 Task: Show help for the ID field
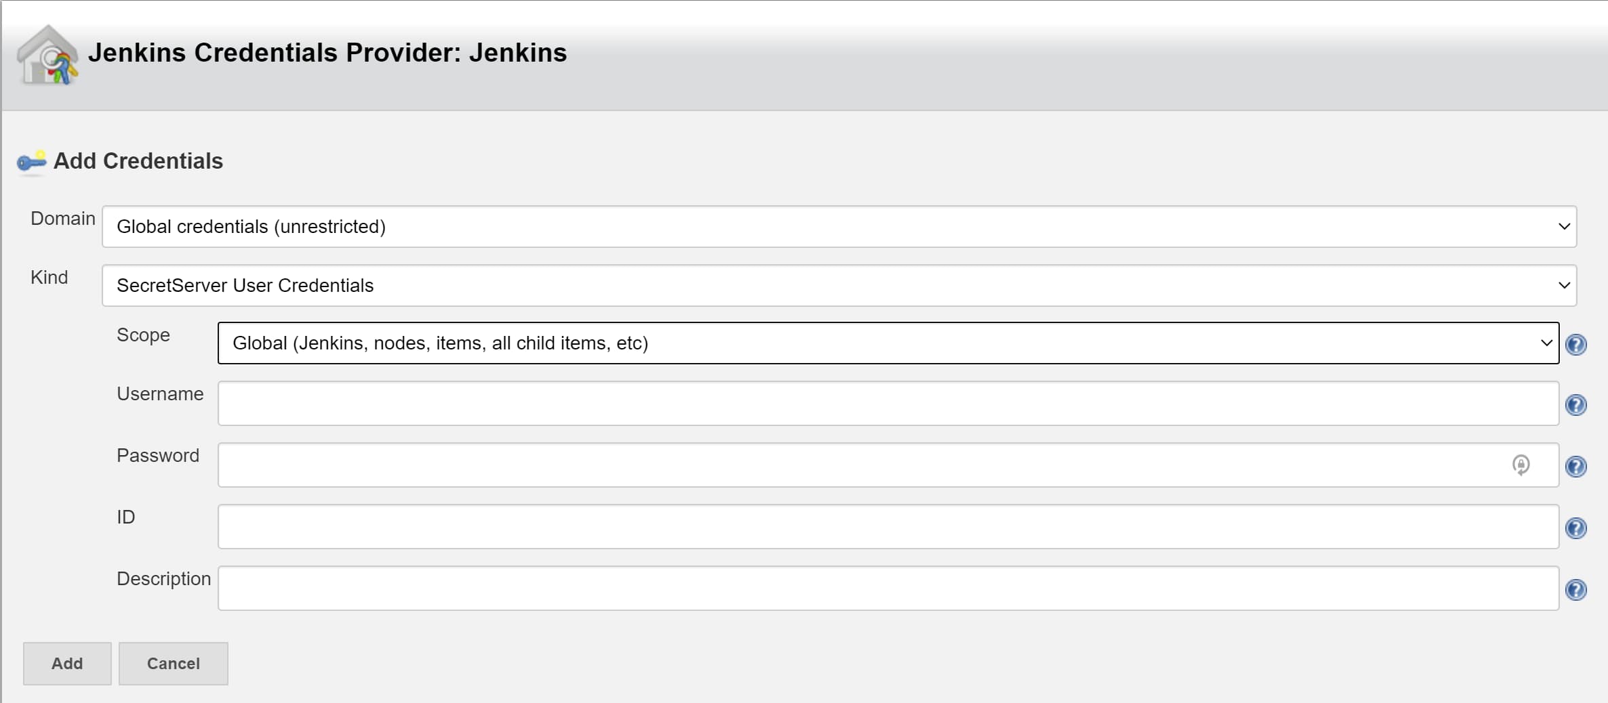(1575, 528)
